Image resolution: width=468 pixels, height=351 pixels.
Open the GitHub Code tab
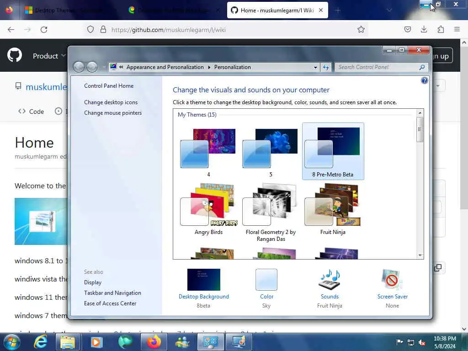[x=31, y=112]
